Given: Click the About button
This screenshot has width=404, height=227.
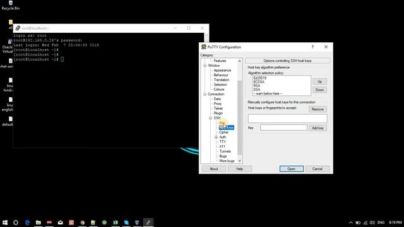Looking at the screenshot, I should tap(214, 169).
